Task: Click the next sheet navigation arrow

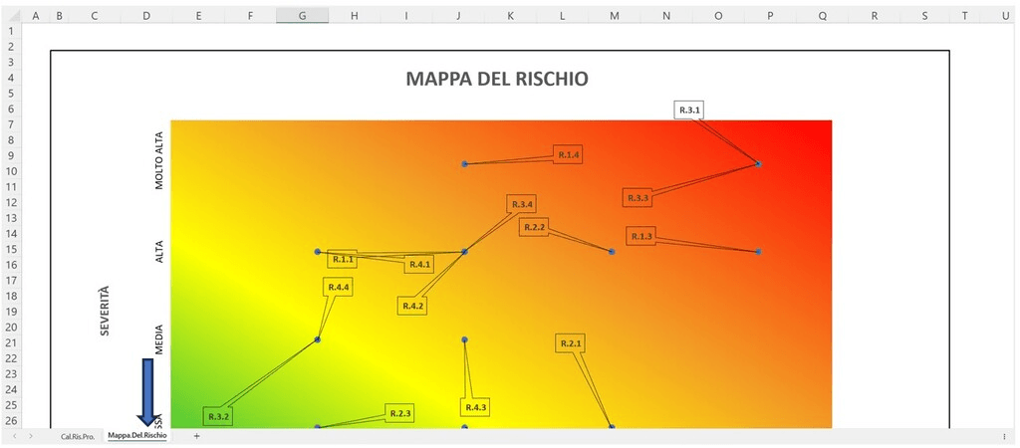Action: pyautogui.click(x=31, y=436)
